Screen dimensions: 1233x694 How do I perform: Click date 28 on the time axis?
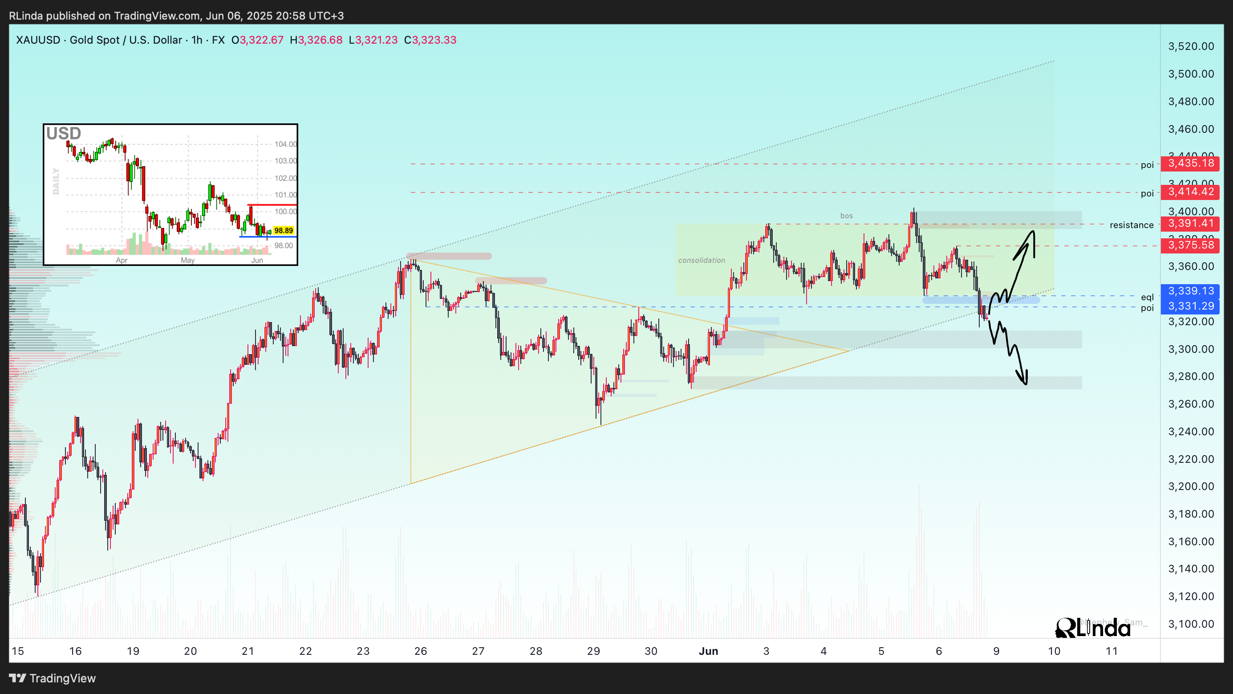point(536,651)
